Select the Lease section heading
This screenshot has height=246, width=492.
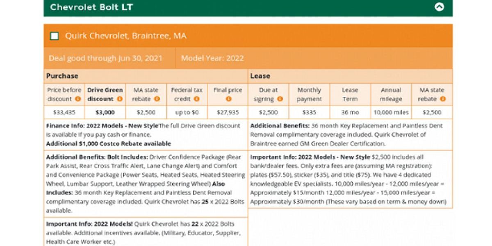point(260,76)
